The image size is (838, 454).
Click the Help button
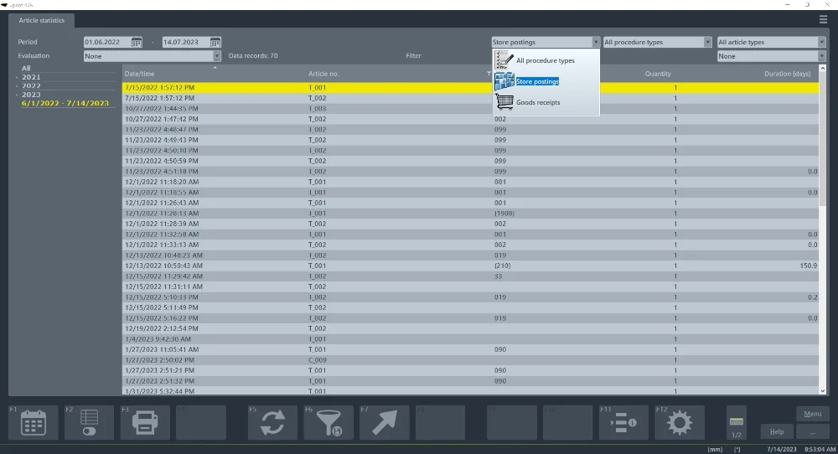tap(777, 431)
